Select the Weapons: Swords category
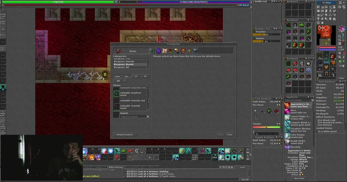 pyautogui.click(x=130, y=61)
